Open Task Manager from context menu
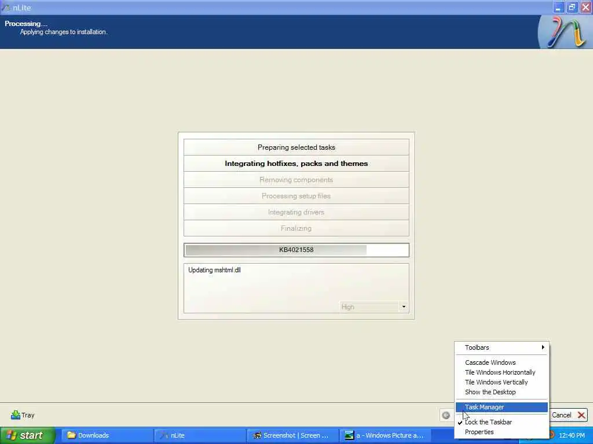The image size is (593, 444). pos(502,407)
